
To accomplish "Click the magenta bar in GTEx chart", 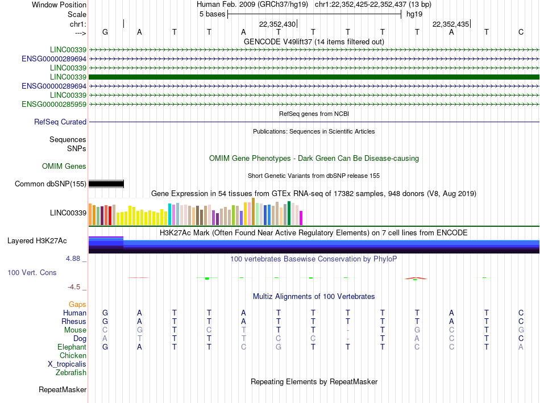I will coord(301,218).
